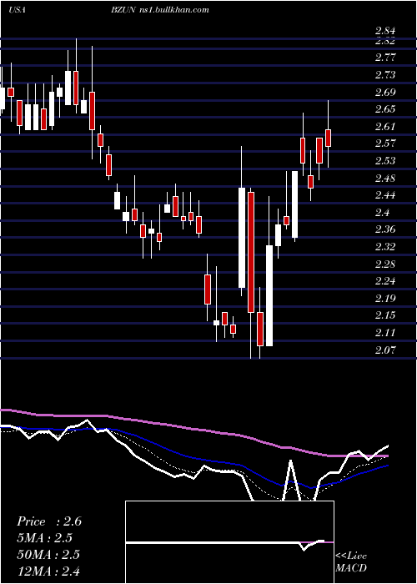
Task: Click the 2.84 price axis label
Action: point(385,31)
